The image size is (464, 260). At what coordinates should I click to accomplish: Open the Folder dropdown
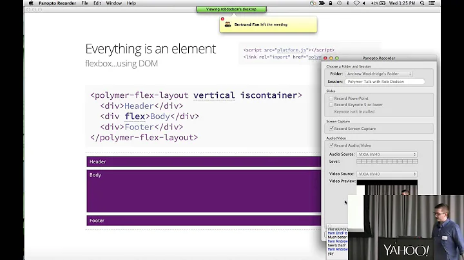(x=379, y=74)
